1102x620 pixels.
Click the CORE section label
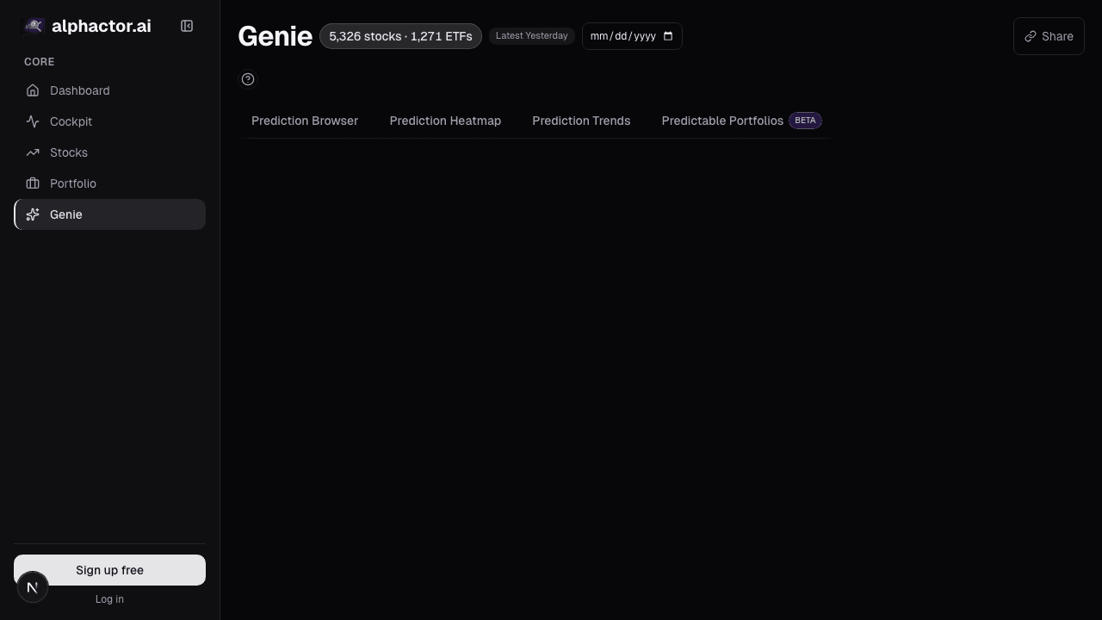[40, 62]
